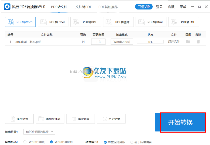Click the 添加文件 button
Viewport: 210px width, 145px height.
(19, 119)
